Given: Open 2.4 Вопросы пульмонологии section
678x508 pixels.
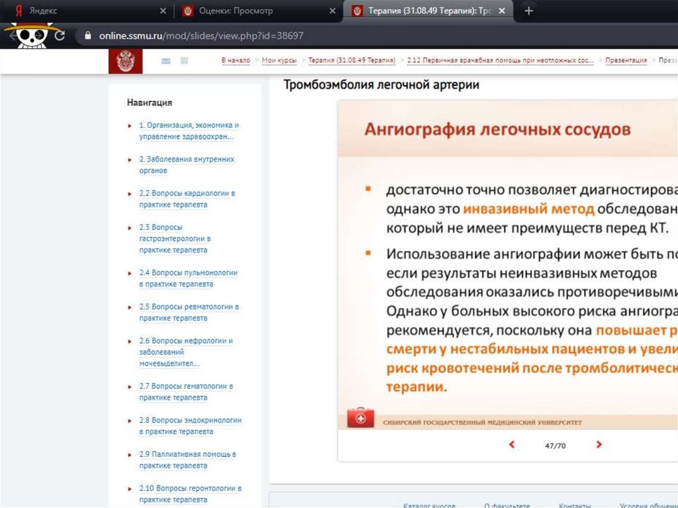Looking at the screenshot, I should [x=188, y=278].
